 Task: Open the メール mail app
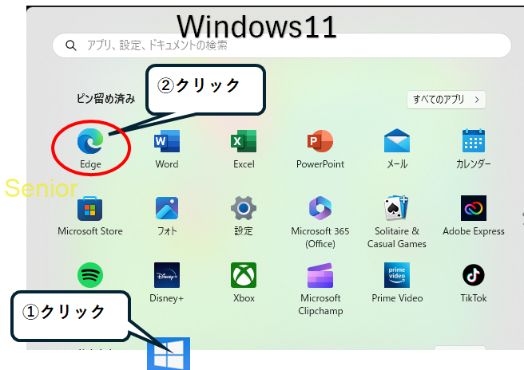point(397,141)
